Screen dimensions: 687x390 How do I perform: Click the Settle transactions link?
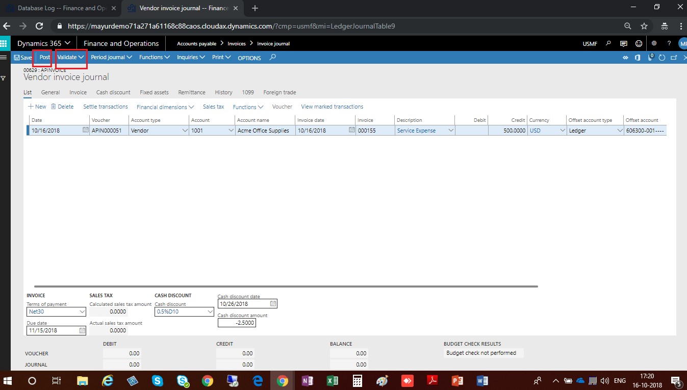click(x=105, y=107)
